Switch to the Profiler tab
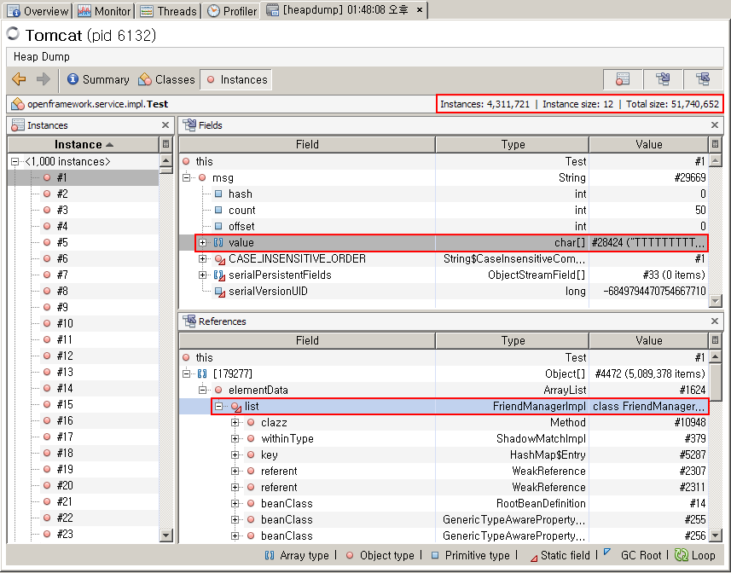The image size is (731, 573). click(x=232, y=11)
